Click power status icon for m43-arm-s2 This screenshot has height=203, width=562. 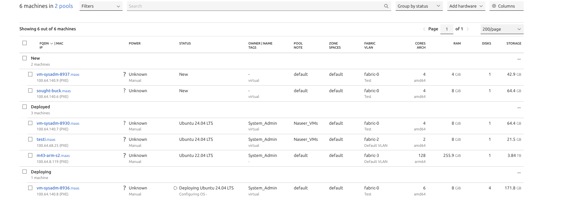pos(125,156)
